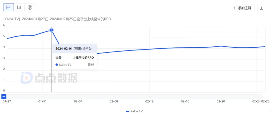Screen dimensions: 271x119
Task: Click the 上线至今的RPD tooltip column header
Action: [83, 58]
